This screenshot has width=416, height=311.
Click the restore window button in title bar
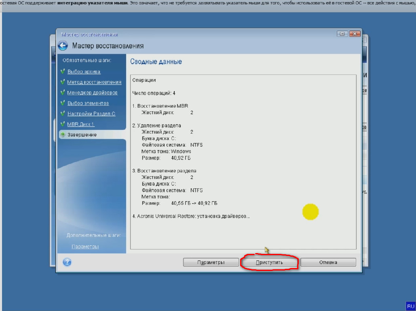pyautogui.click(x=343, y=34)
